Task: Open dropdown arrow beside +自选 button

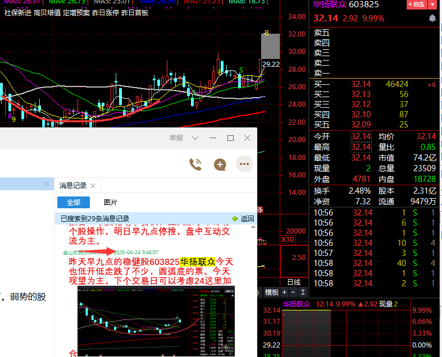Action: [x=432, y=4]
